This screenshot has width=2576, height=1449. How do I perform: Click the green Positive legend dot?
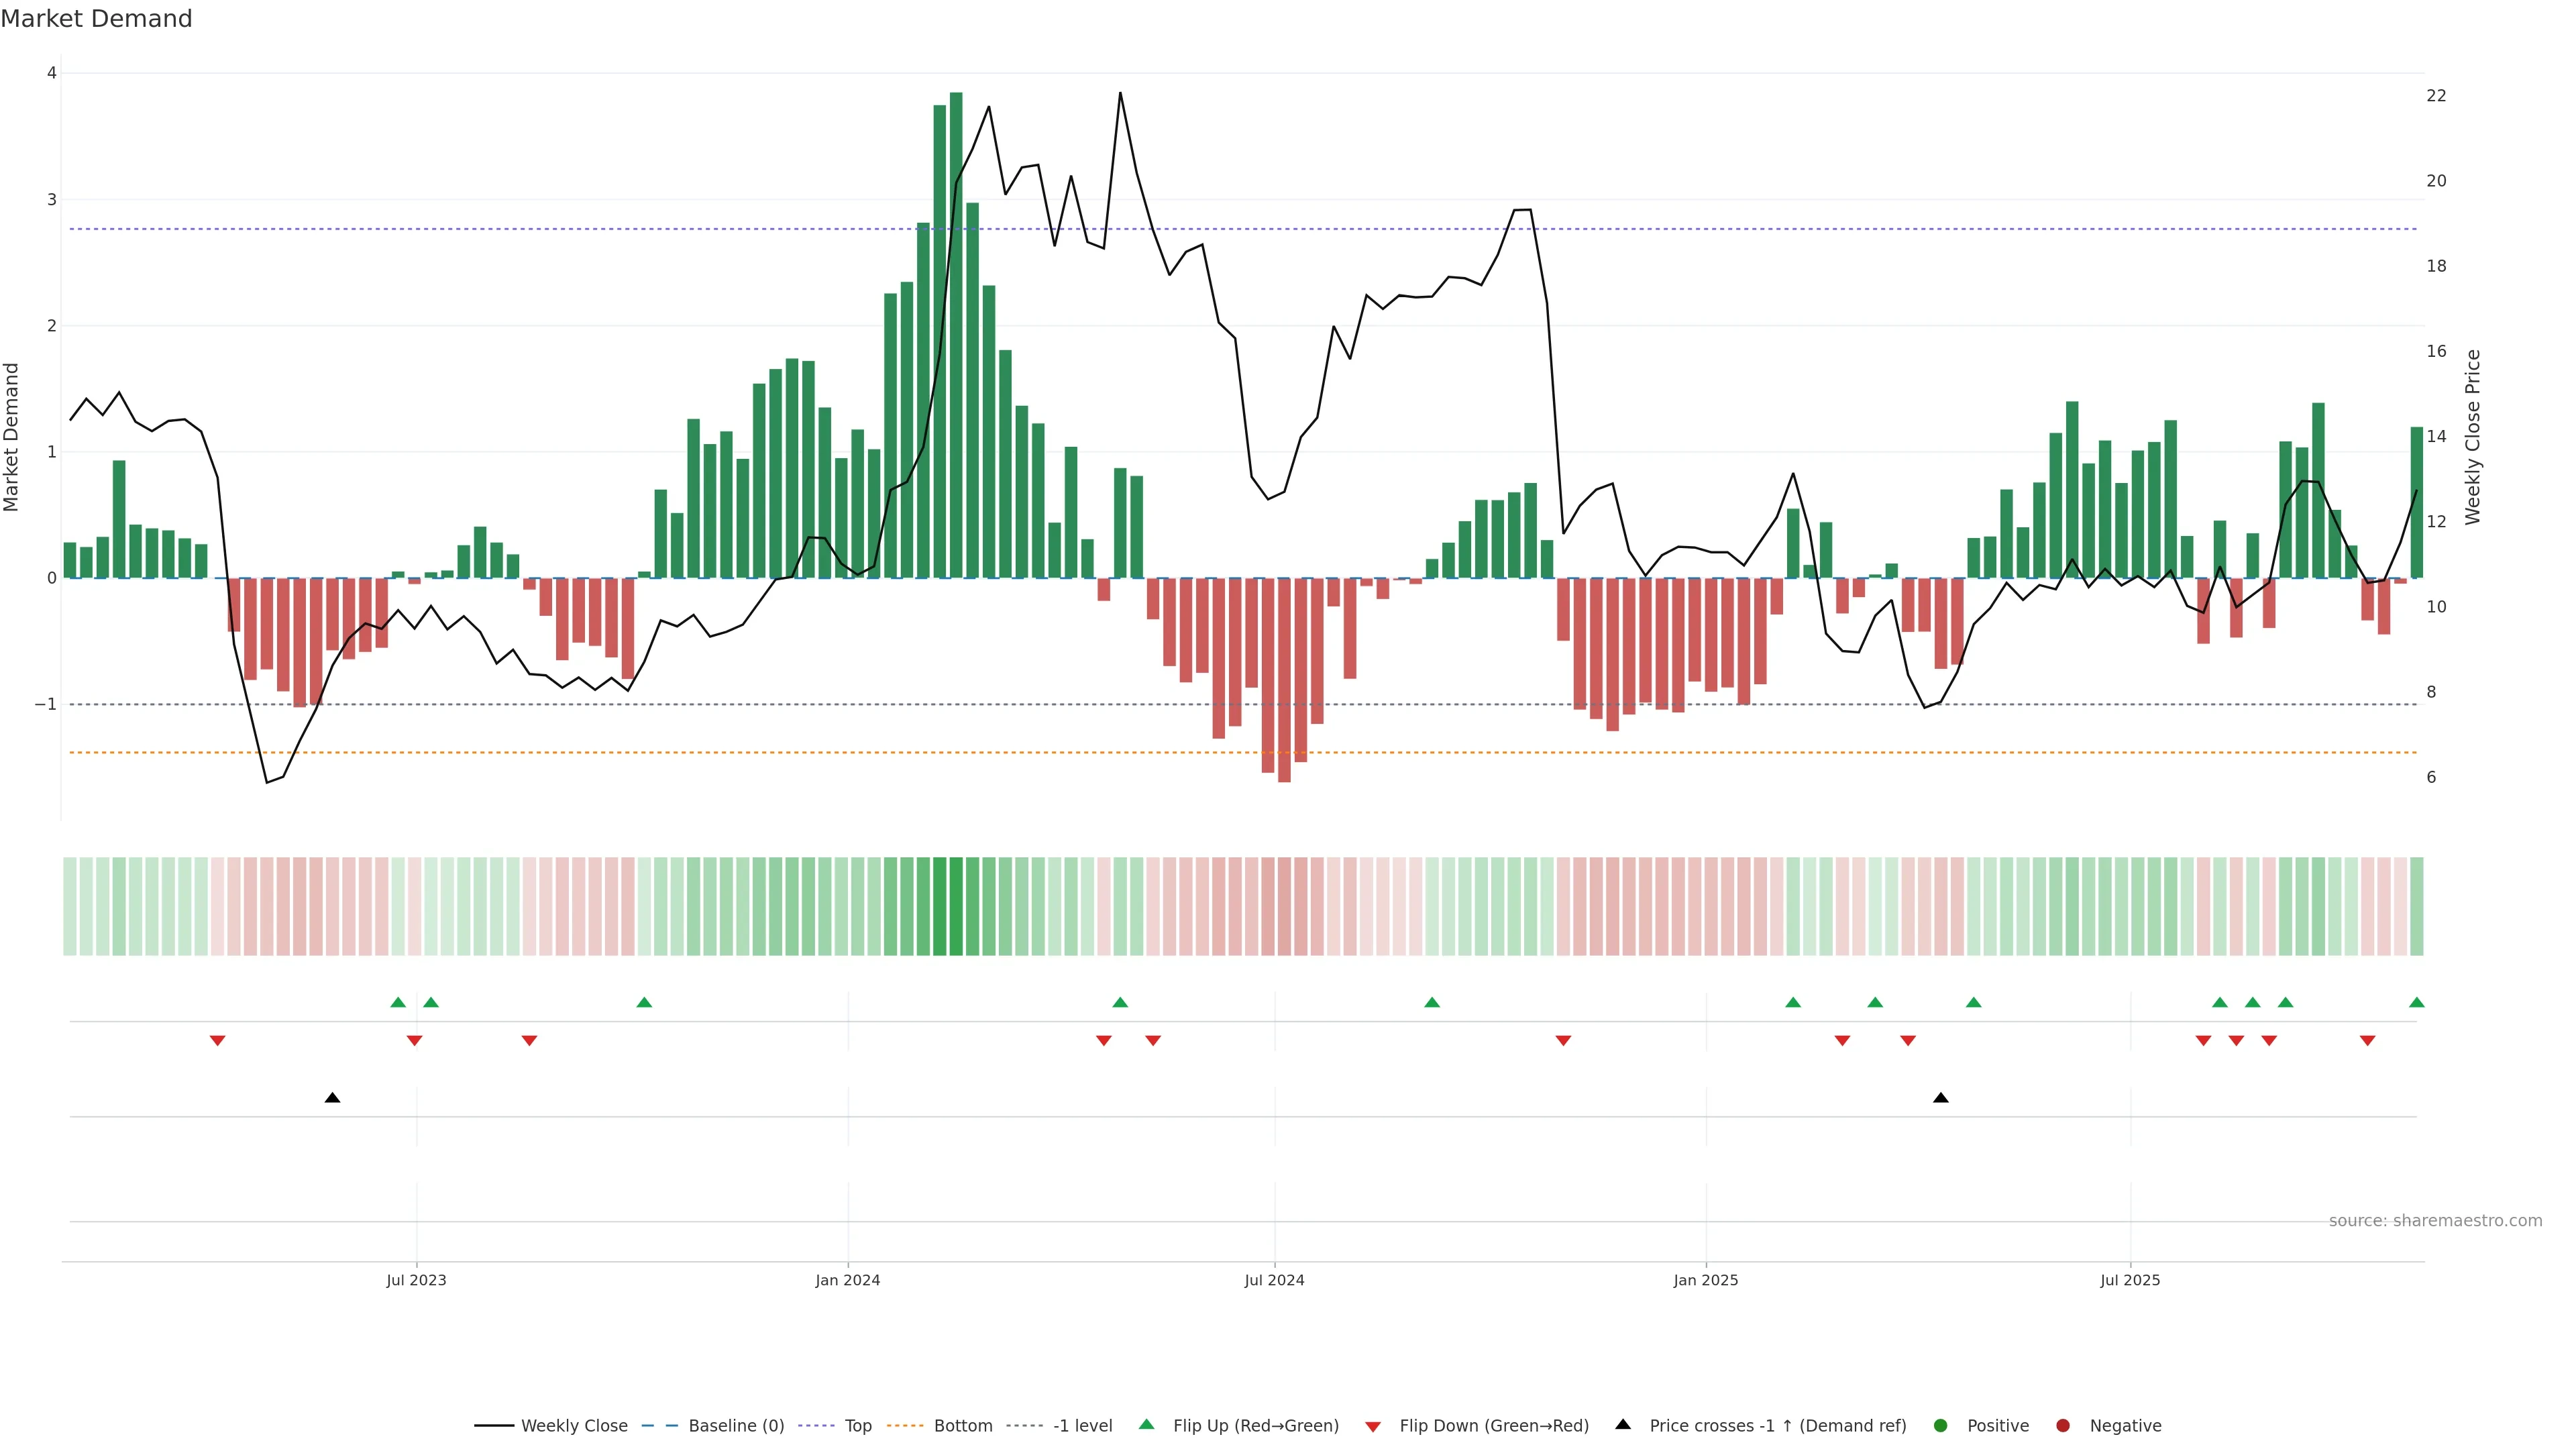[x=1941, y=1426]
